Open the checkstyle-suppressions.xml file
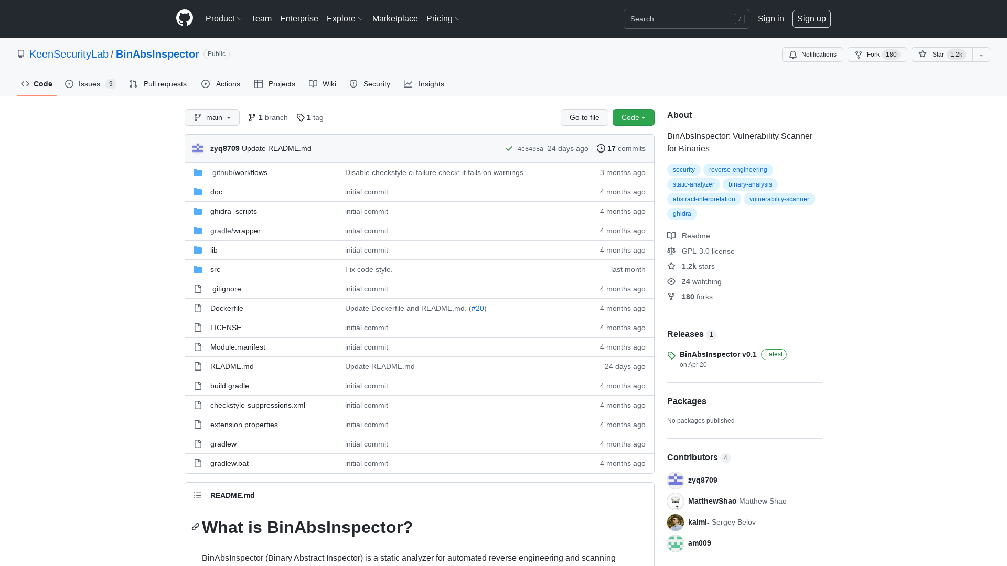Viewport: 1007px width, 566px height. (x=258, y=405)
